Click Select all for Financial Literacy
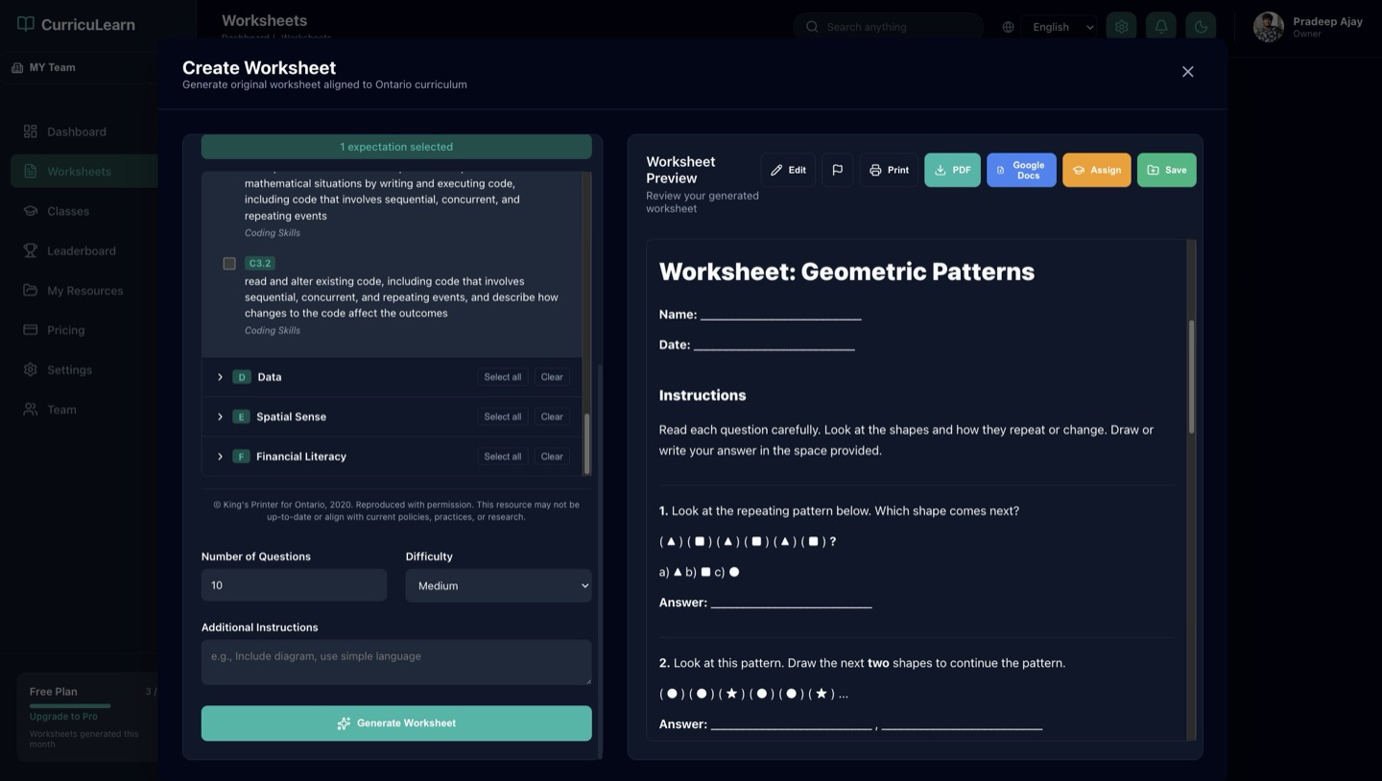1382x781 pixels. (x=503, y=457)
